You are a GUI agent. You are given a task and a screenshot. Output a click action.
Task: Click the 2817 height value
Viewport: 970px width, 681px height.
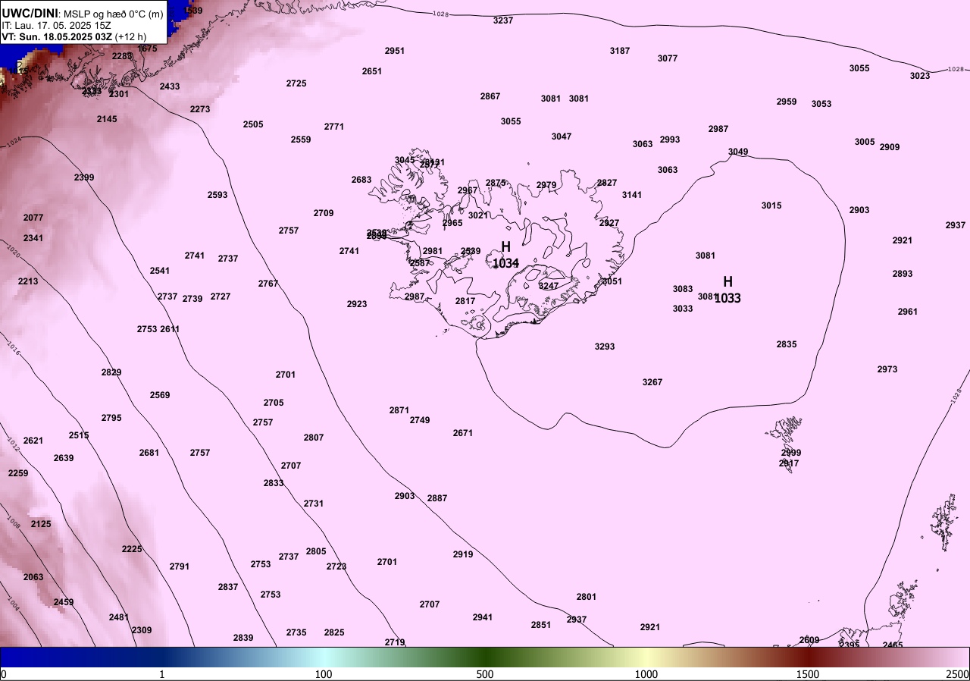[465, 301]
